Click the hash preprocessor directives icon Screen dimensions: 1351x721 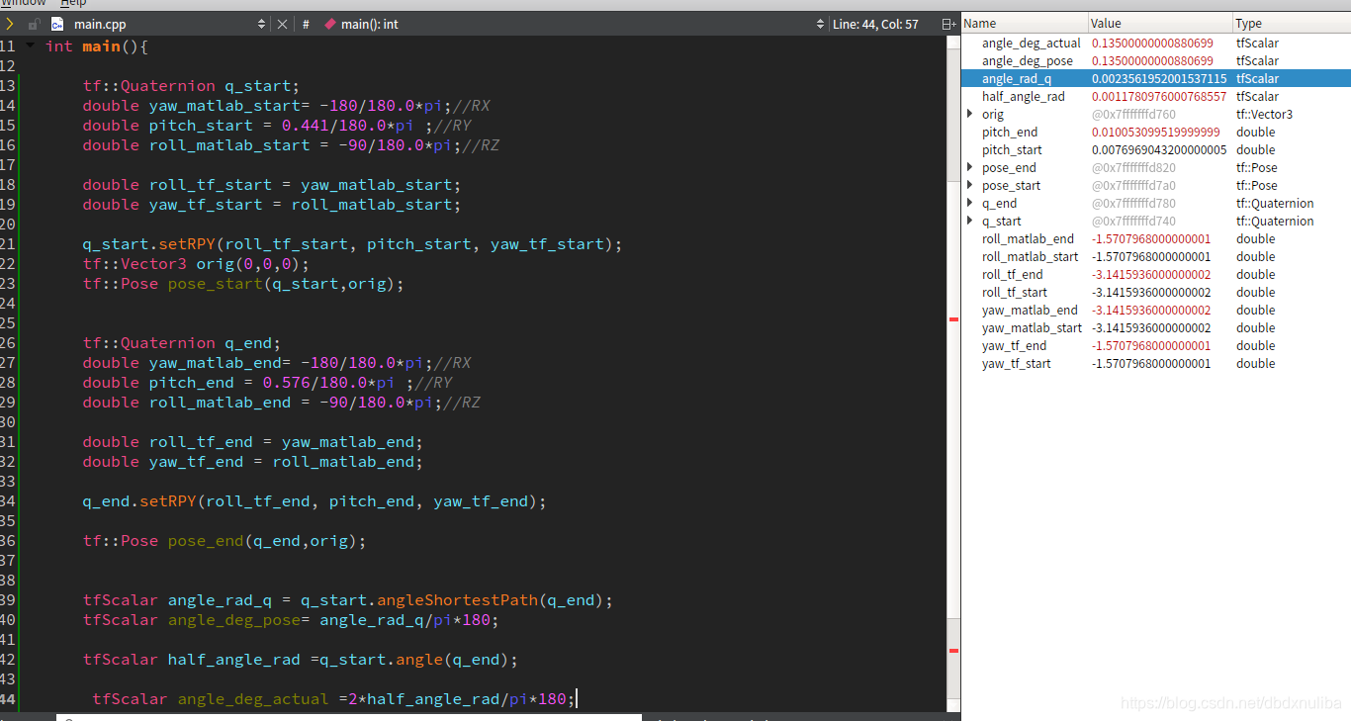pyautogui.click(x=306, y=24)
